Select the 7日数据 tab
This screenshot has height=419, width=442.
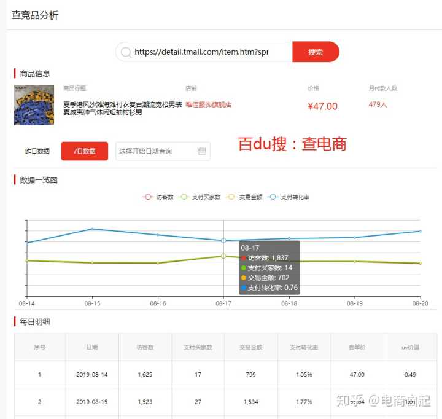pyautogui.click(x=84, y=151)
